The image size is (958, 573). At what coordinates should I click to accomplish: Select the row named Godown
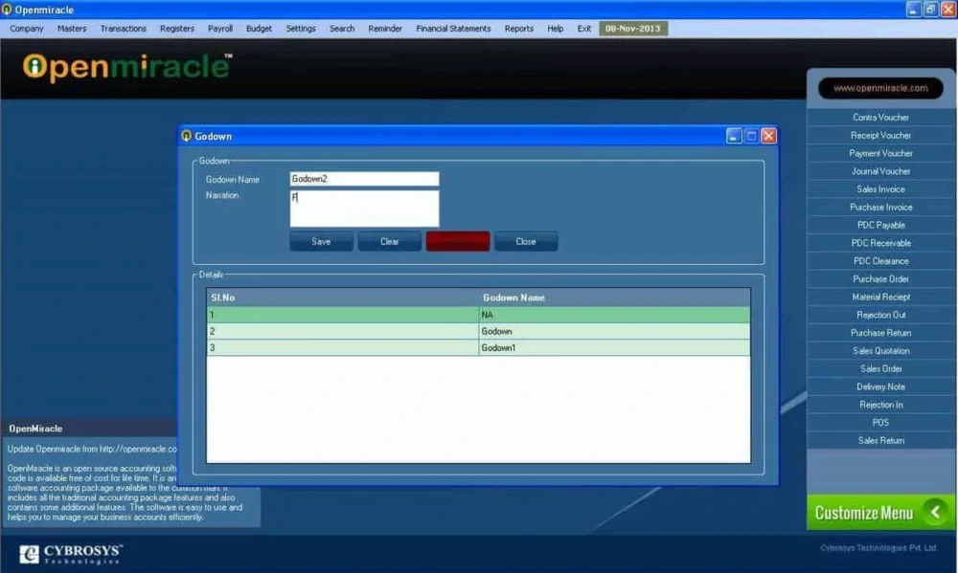[478, 331]
